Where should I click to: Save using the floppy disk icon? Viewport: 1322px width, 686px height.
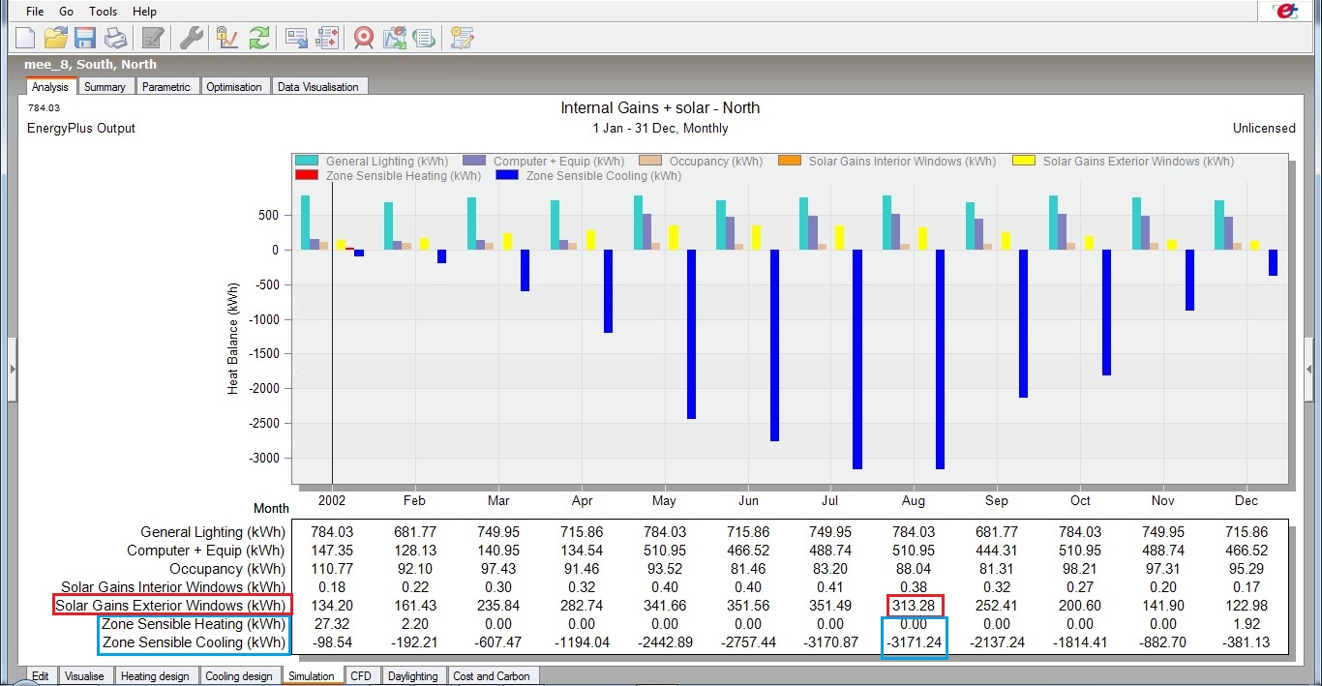tap(85, 38)
